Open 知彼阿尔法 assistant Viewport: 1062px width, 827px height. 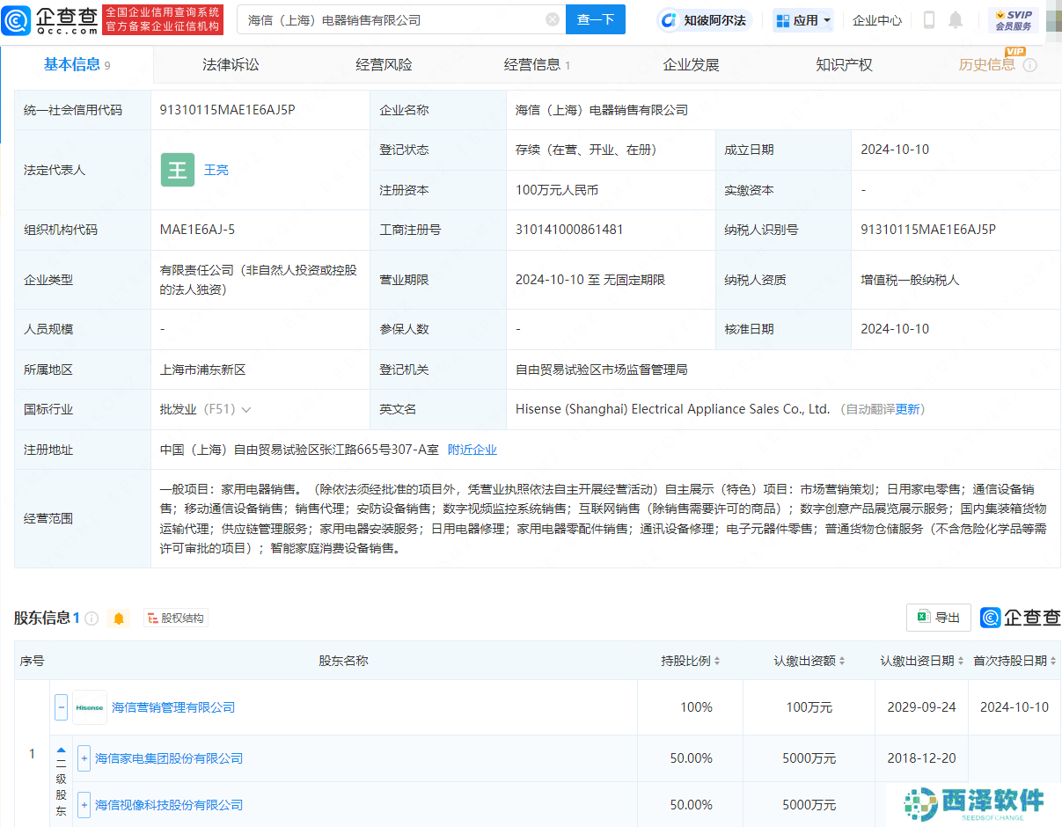point(703,20)
